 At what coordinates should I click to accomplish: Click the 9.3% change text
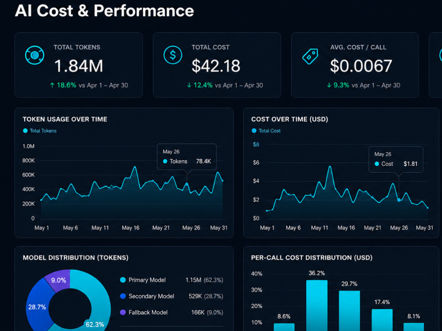(x=341, y=85)
